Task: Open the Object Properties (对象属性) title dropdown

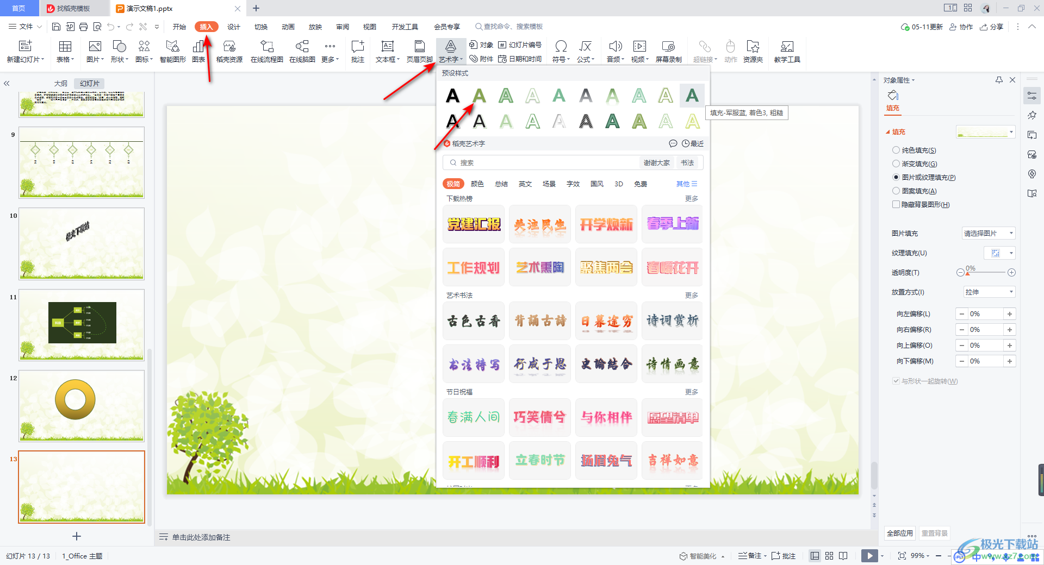Action: tap(899, 80)
